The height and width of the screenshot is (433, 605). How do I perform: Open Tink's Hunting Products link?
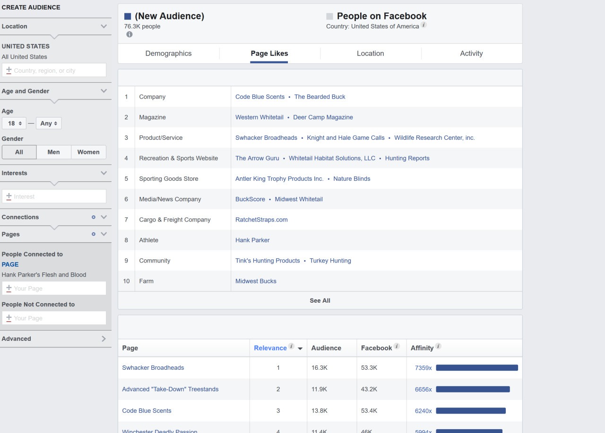click(268, 261)
